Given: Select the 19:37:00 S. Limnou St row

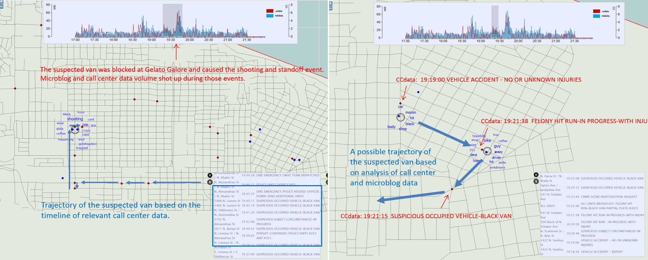Looking at the screenshot, I should [267, 254].
